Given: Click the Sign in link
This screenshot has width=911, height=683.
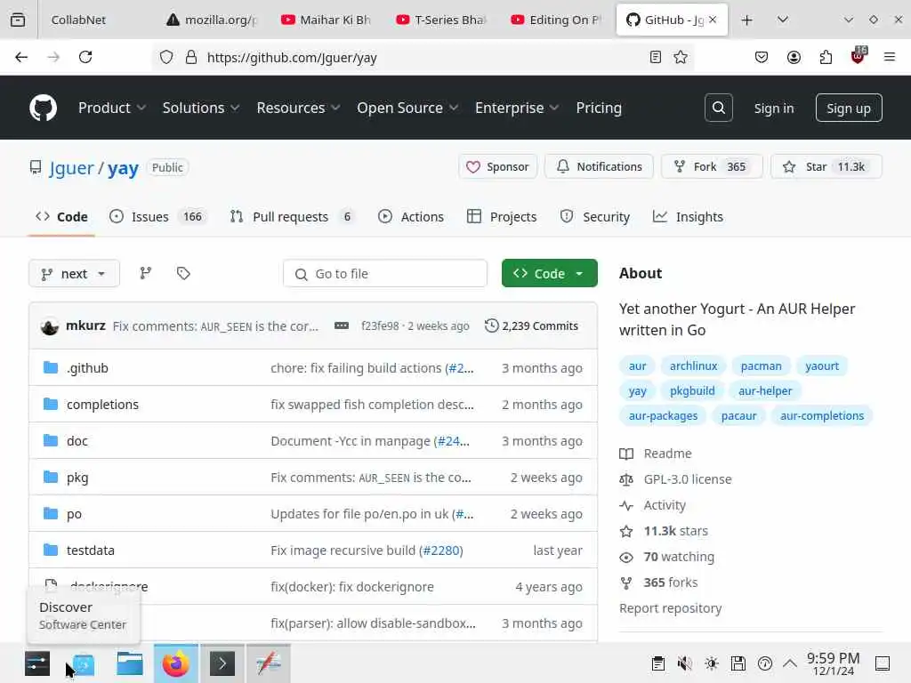Looking at the screenshot, I should coord(773,108).
